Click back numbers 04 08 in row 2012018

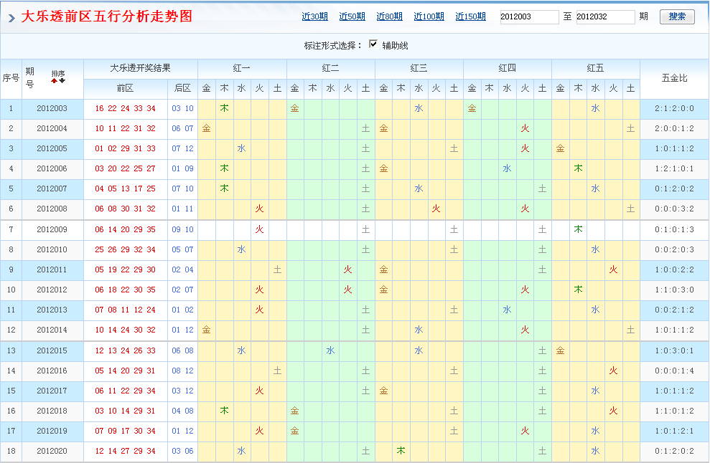(182, 411)
